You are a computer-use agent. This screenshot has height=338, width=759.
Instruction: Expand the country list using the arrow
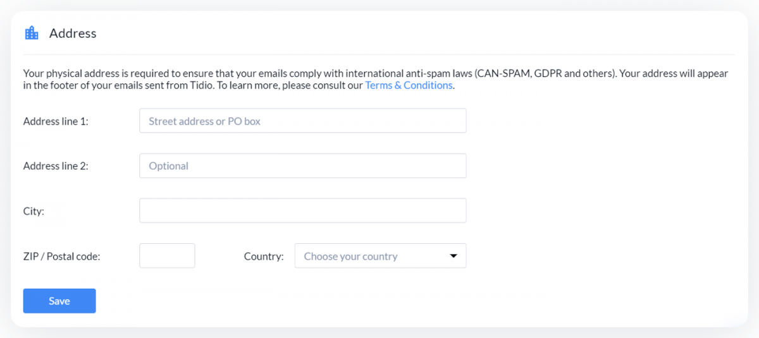(453, 256)
